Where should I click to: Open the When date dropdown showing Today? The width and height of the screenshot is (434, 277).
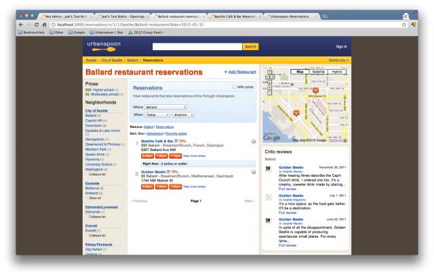[x=157, y=114]
